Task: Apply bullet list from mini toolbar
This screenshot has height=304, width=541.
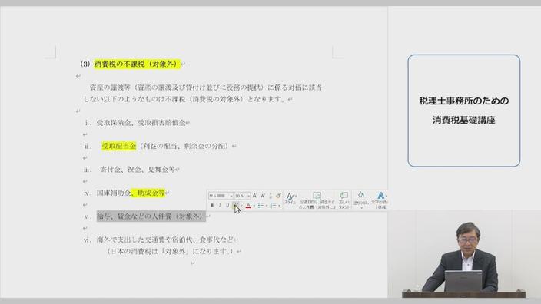Action: [x=261, y=206]
